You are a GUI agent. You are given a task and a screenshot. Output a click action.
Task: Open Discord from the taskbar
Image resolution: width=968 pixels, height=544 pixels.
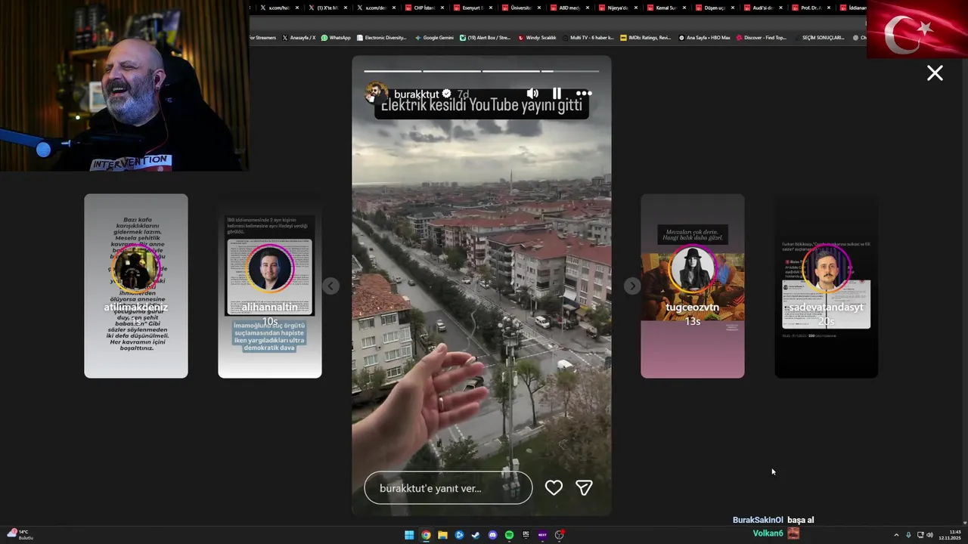click(492, 535)
